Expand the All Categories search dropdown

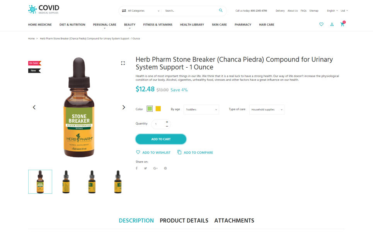[140, 11]
